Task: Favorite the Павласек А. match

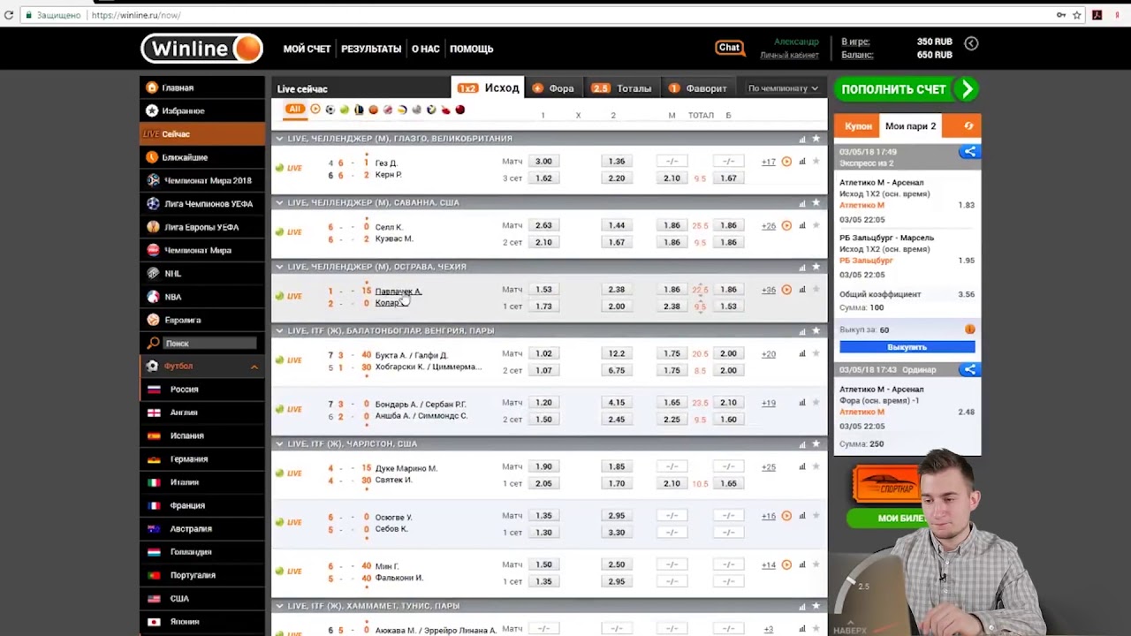Action: (816, 289)
